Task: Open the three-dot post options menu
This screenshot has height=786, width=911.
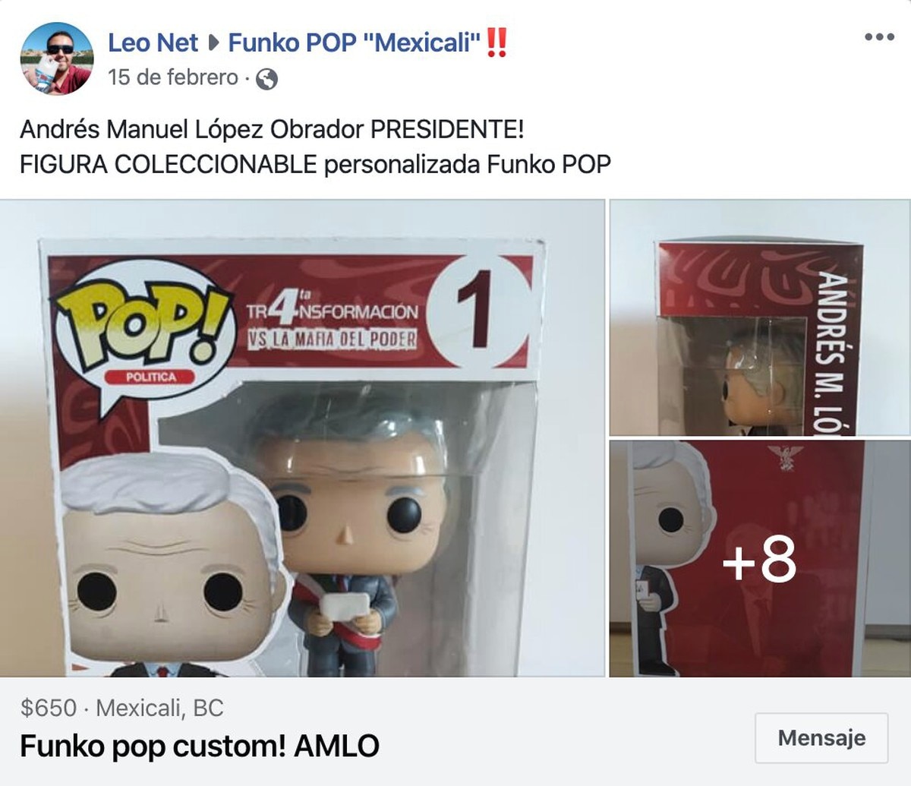Action: point(879,37)
